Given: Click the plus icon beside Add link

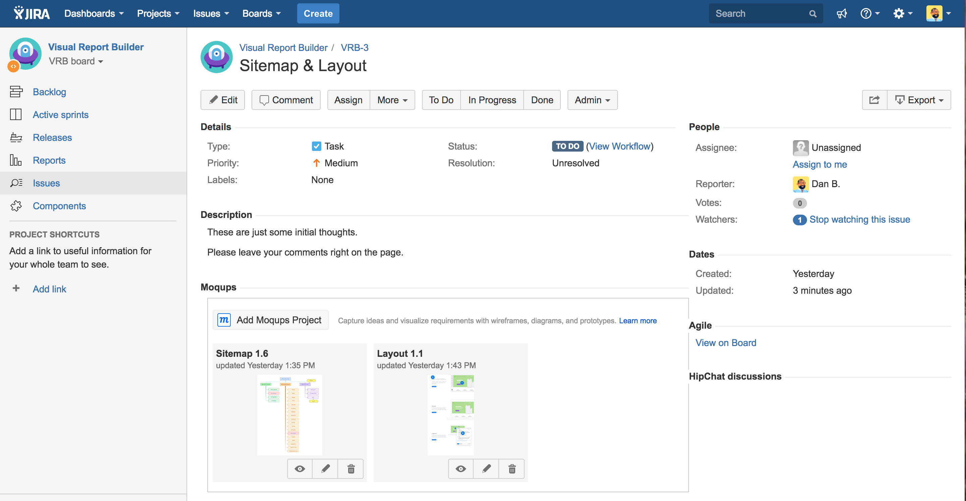Looking at the screenshot, I should point(16,288).
